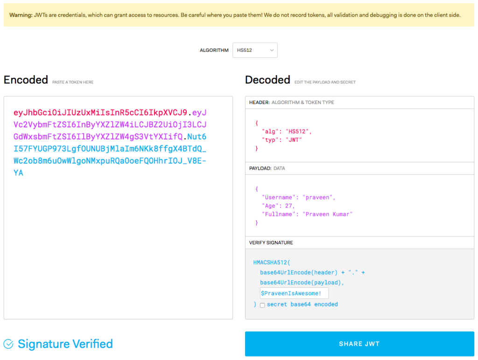478x360 pixels.
Task: Click the Signature Verified checkmark icon
Action: (x=8, y=344)
